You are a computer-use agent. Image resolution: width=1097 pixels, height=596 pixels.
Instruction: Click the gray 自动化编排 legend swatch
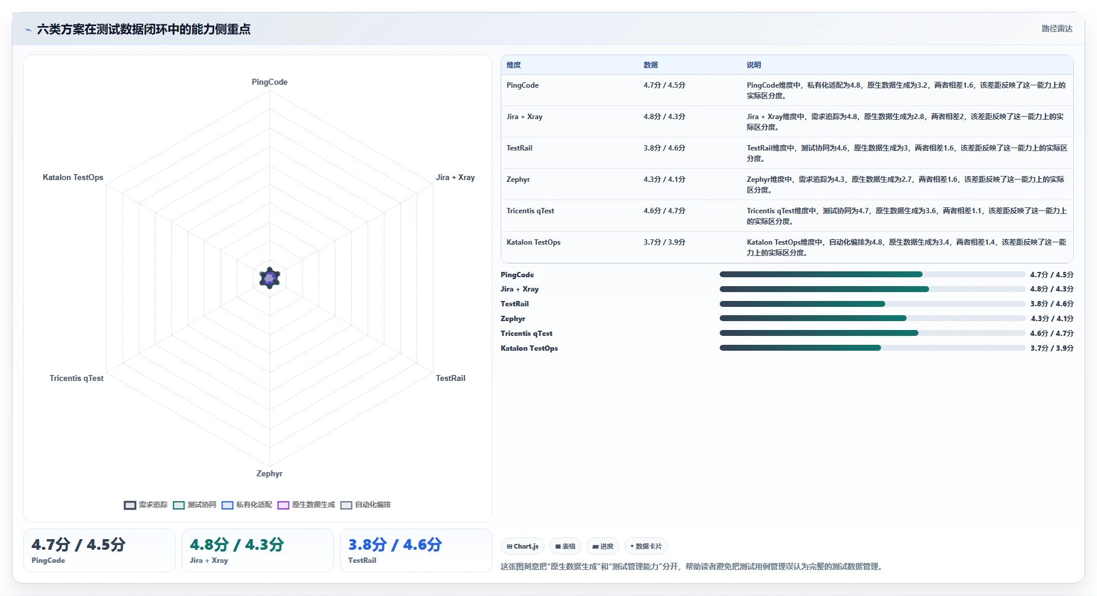point(346,505)
